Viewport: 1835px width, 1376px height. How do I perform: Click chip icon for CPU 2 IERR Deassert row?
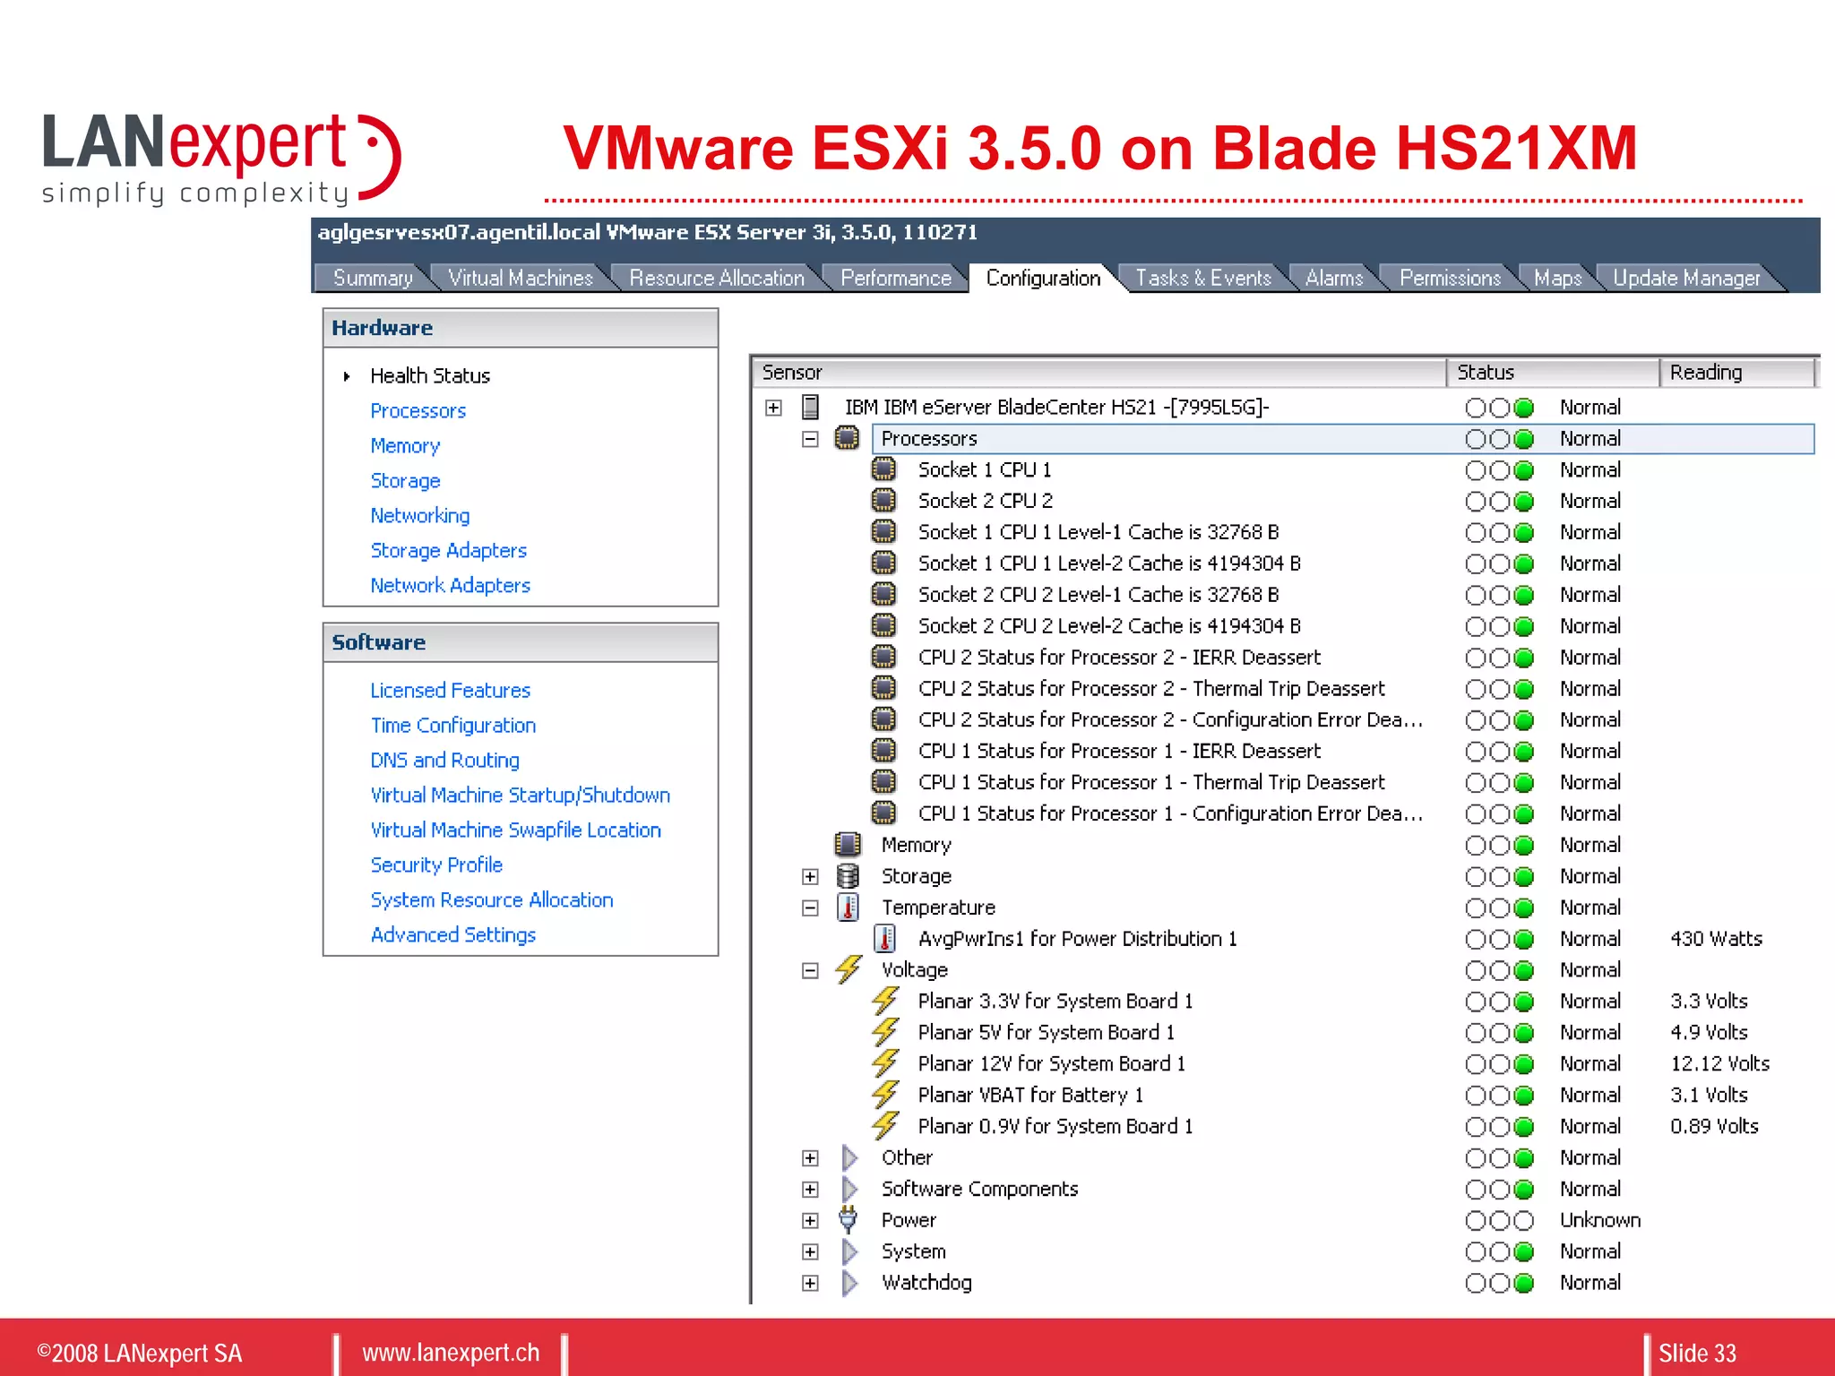coord(883,658)
